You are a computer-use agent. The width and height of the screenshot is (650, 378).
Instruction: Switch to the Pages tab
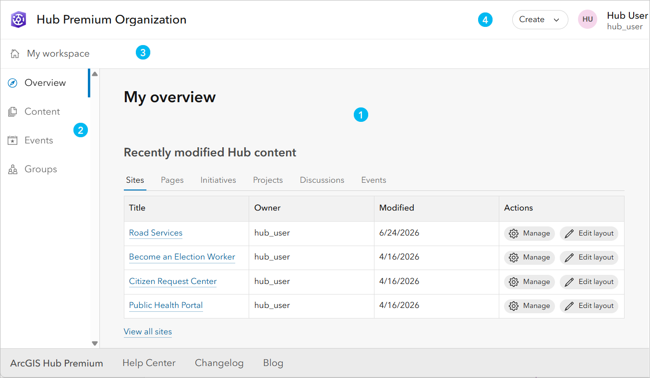tap(172, 180)
